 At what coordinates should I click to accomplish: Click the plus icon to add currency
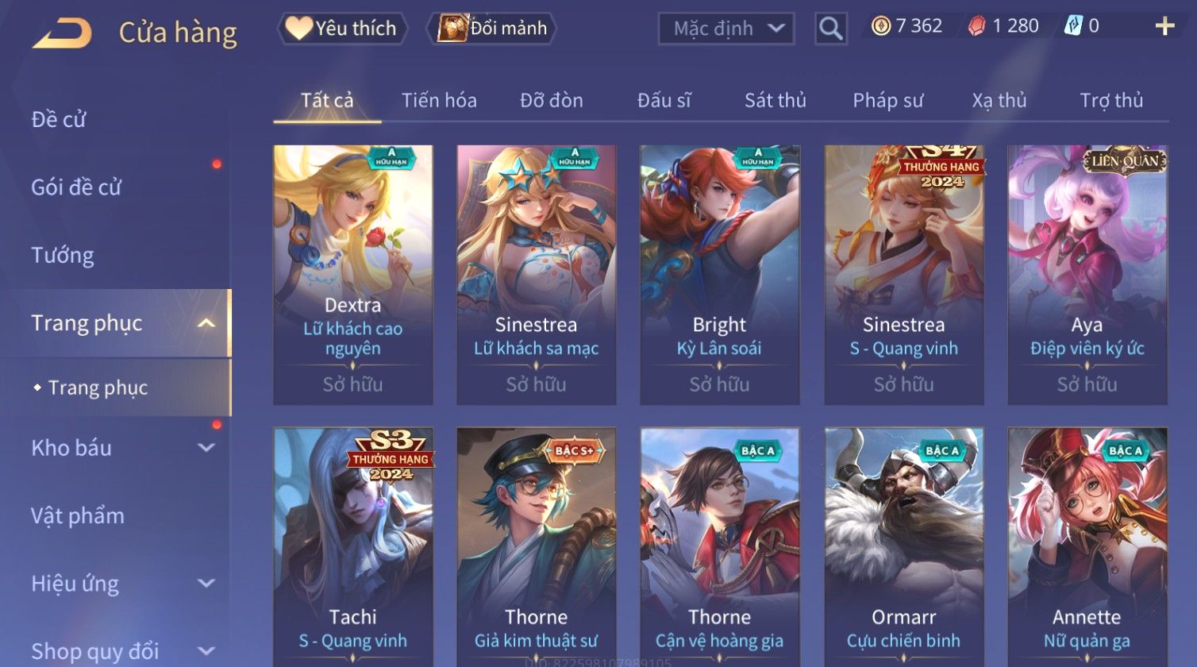[1164, 27]
